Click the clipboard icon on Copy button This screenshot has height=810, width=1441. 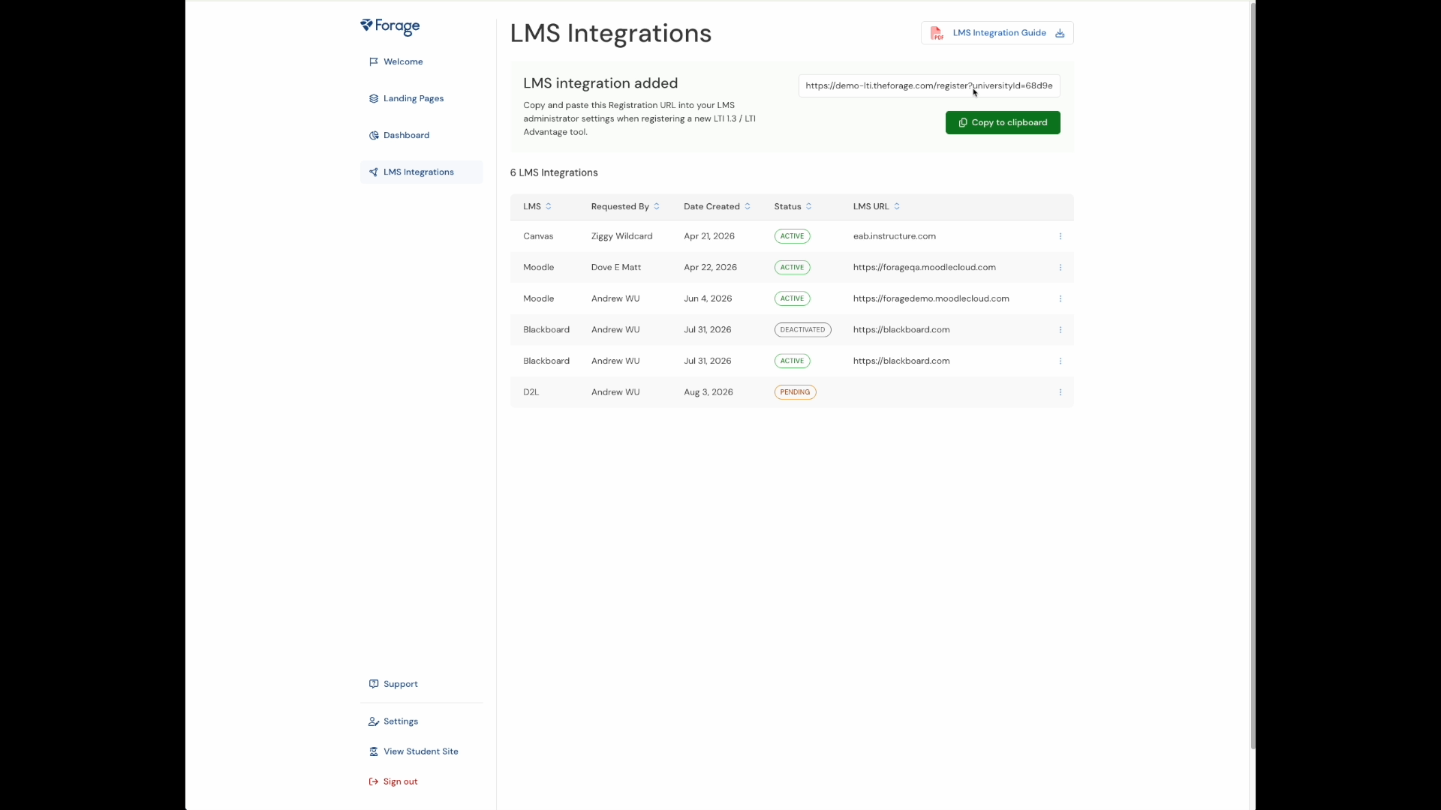click(x=963, y=122)
